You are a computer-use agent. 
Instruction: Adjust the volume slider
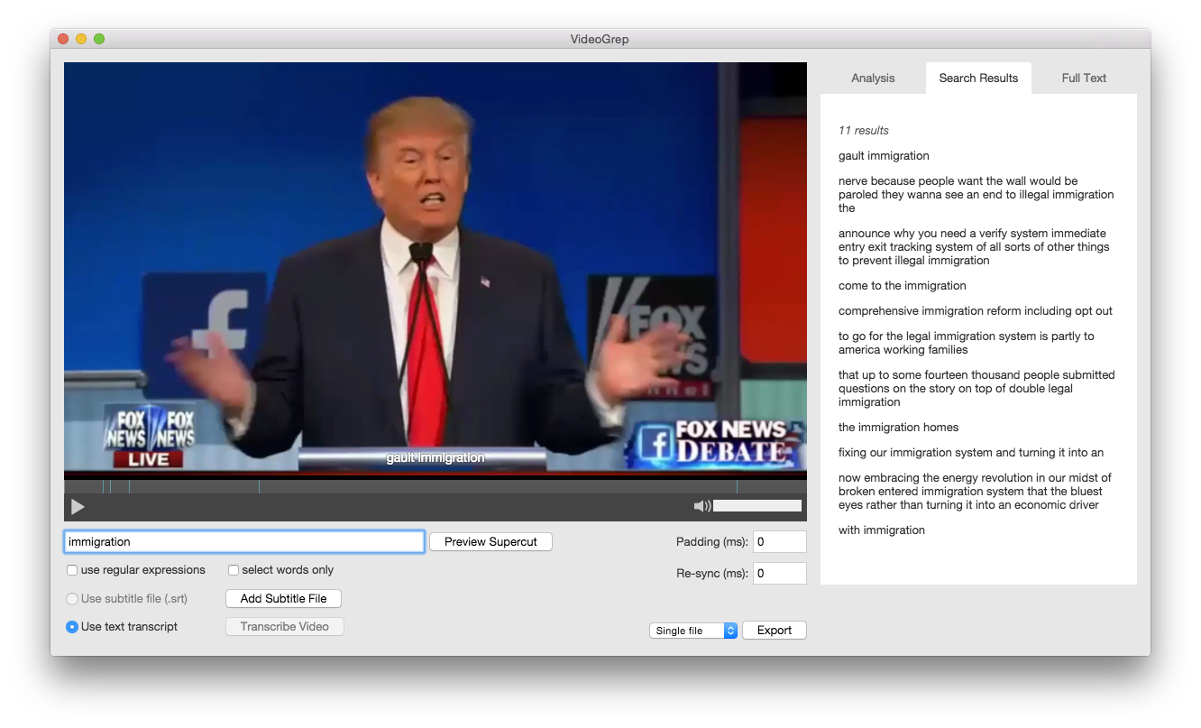(757, 505)
